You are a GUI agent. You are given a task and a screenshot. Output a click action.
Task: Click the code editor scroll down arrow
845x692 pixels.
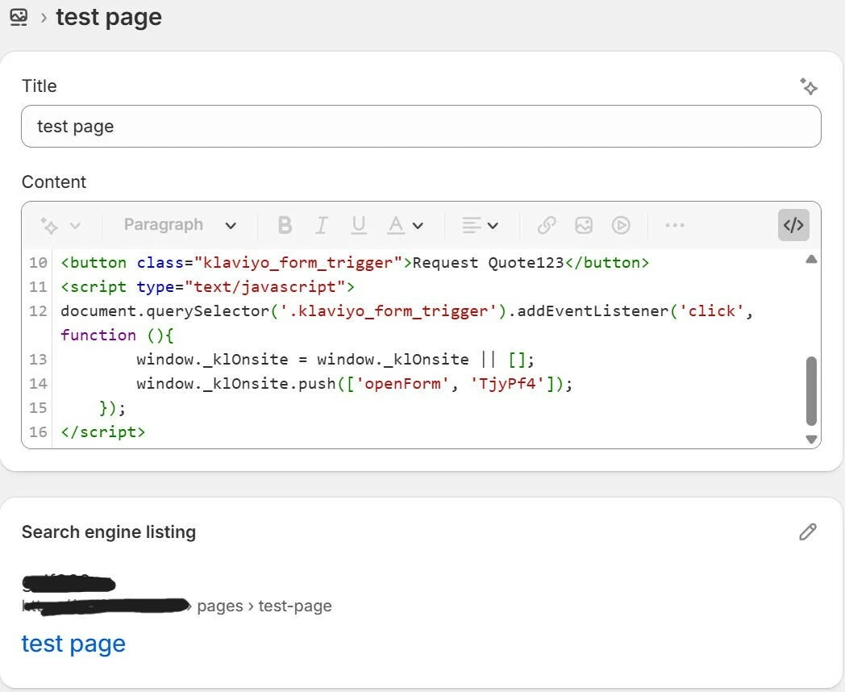pyautogui.click(x=811, y=439)
